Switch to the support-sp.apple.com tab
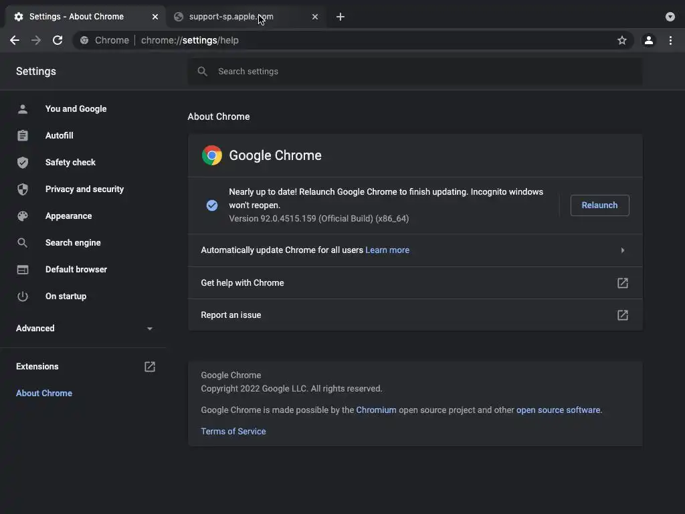The image size is (685, 514). [x=231, y=17]
